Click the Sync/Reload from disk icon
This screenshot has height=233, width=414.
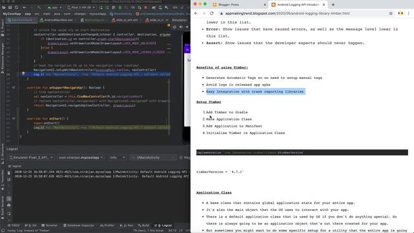click(16, 7)
